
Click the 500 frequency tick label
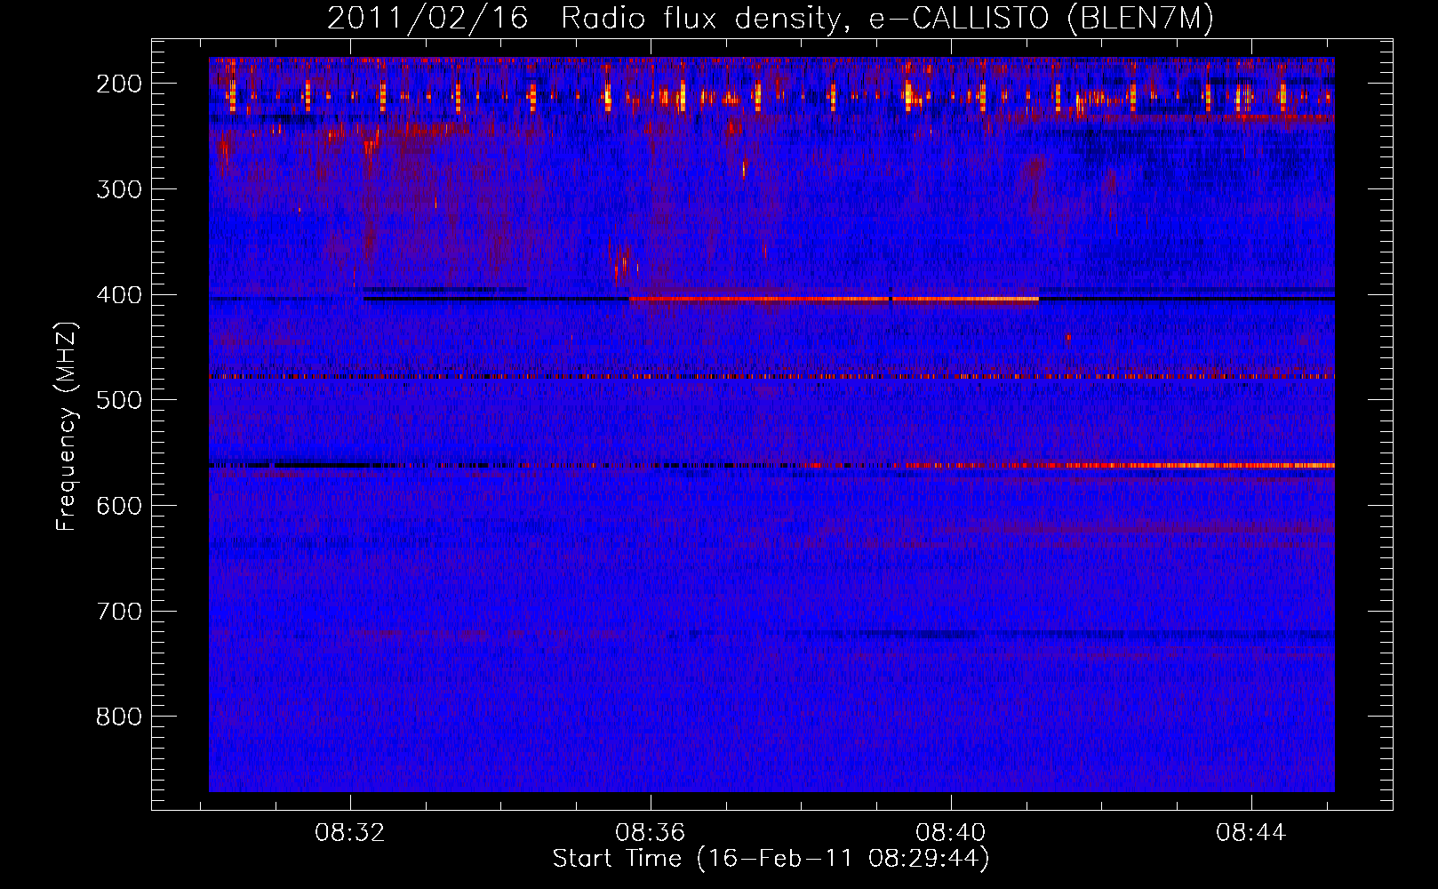point(119,400)
